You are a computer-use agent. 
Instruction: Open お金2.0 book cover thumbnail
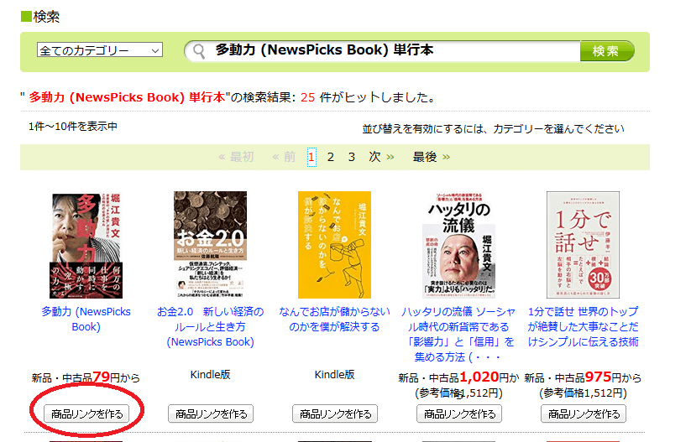(x=210, y=245)
